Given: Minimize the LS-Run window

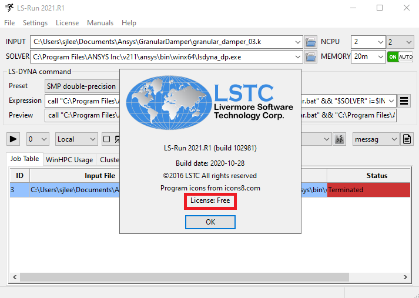Looking at the screenshot, I should tap(353, 8).
